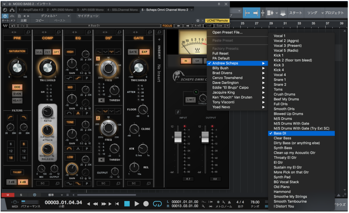
Task: Click the redo arrow in Waves toolbar
Action: click(x=22, y=26)
